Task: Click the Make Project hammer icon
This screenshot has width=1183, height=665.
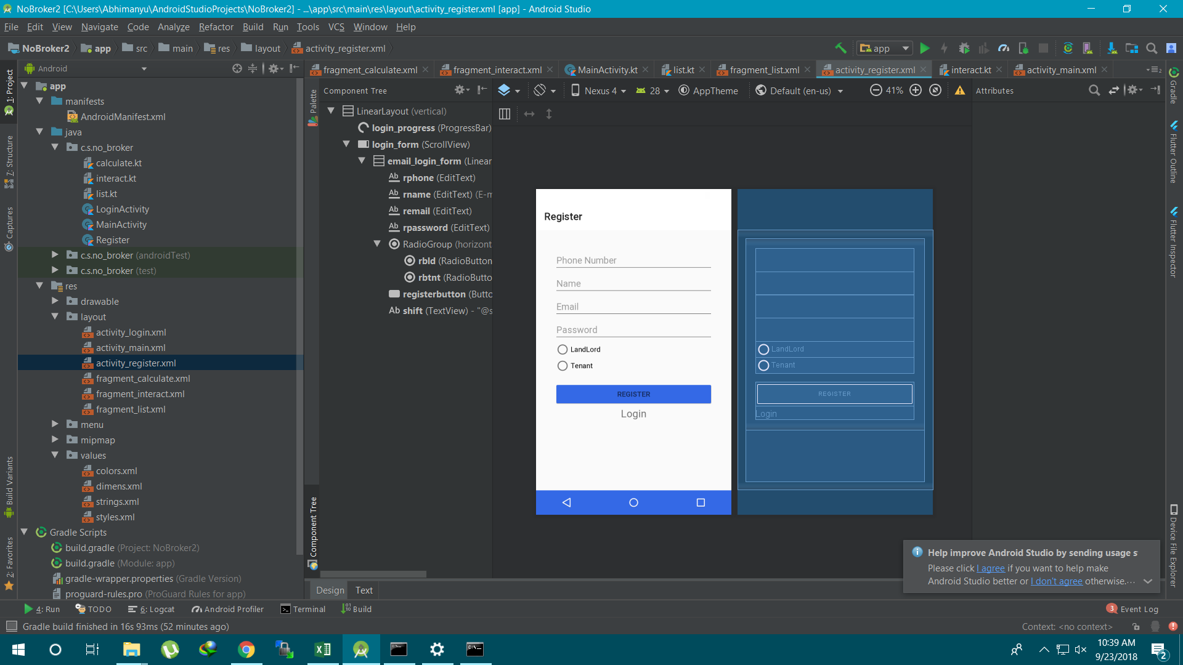Action: coord(840,48)
